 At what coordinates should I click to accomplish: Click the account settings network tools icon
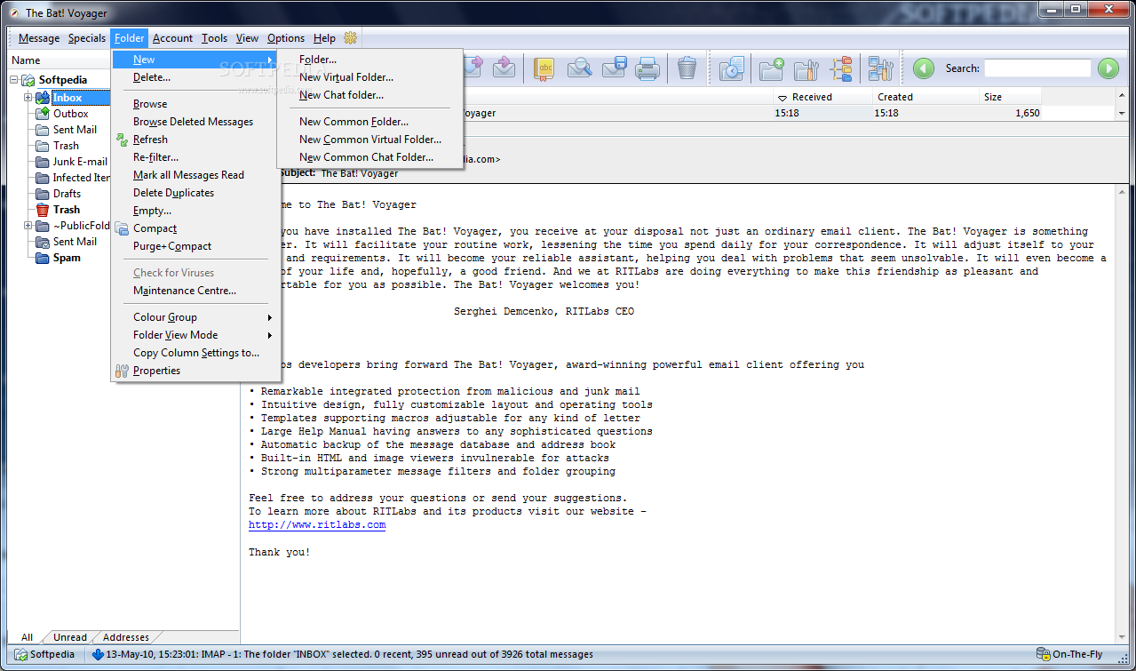coord(880,68)
